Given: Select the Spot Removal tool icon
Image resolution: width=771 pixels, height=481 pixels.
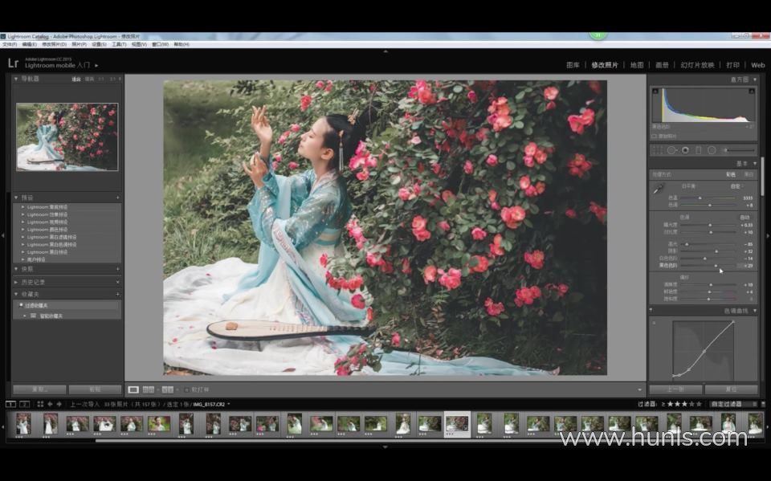Looking at the screenshot, I should click(x=671, y=150).
